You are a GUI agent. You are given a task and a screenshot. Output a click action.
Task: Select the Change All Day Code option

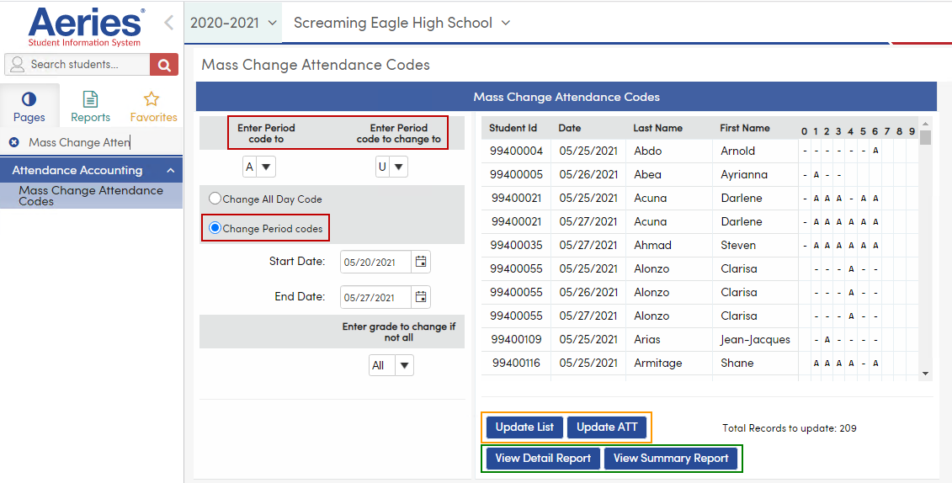click(215, 199)
